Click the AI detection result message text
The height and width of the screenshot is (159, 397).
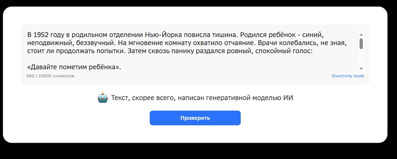(202, 98)
